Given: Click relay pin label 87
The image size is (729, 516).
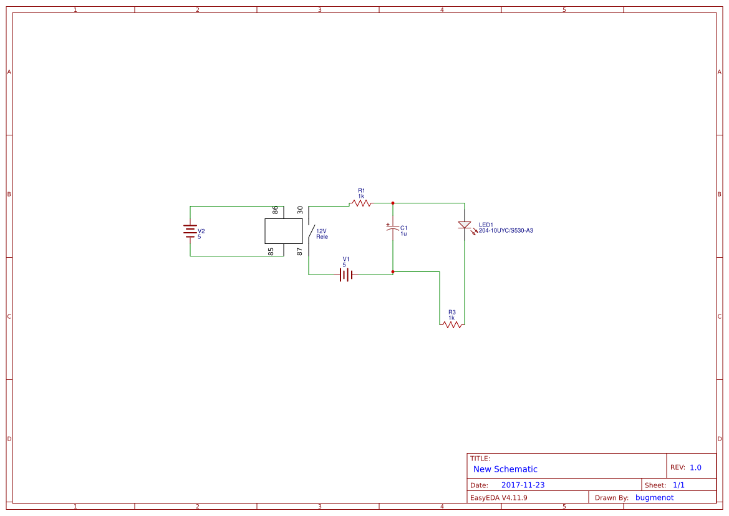Looking at the screenshot, I should coord(300,252).
